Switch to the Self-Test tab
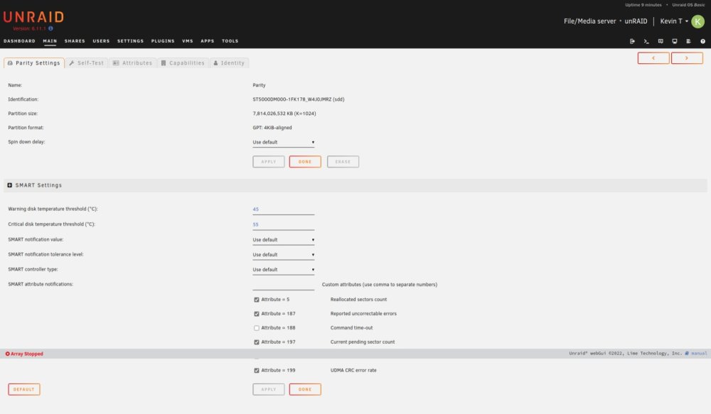This screenshot has height=414, width=711. click(87, 63)
